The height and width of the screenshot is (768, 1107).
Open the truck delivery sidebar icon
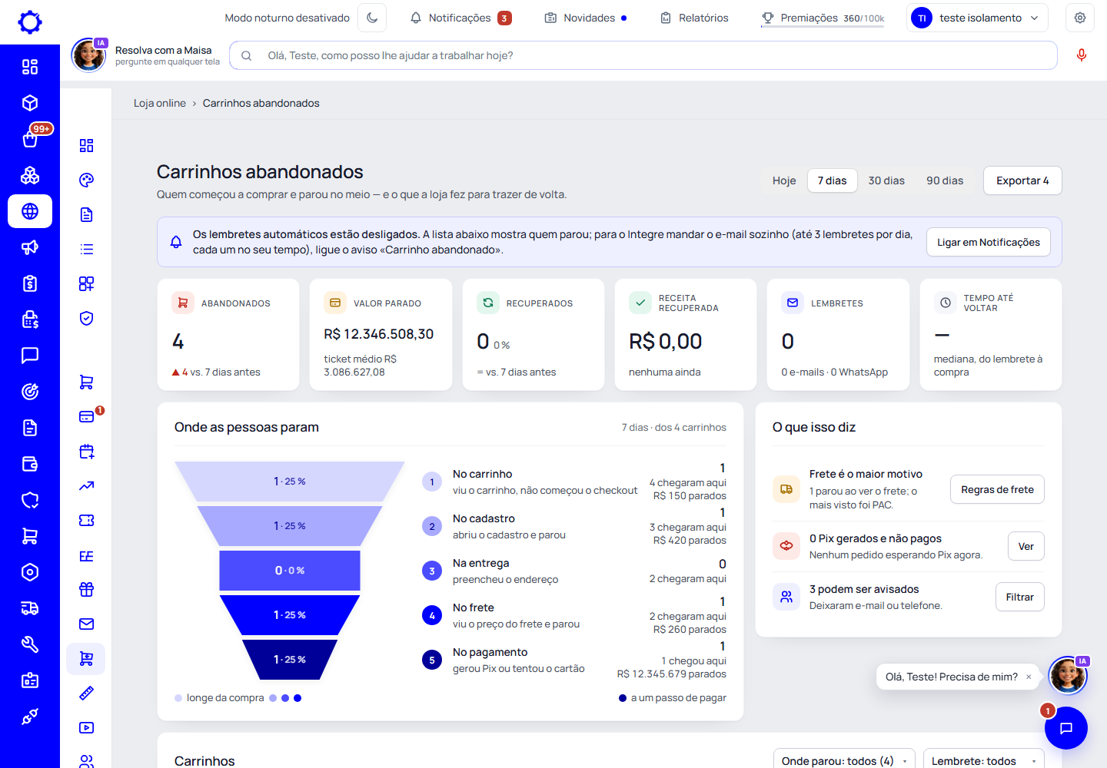tap(30, 608)
